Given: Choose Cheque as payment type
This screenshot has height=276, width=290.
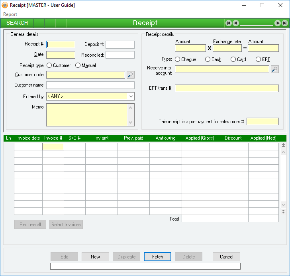Looking at the screenshot, I should point(178,59).
